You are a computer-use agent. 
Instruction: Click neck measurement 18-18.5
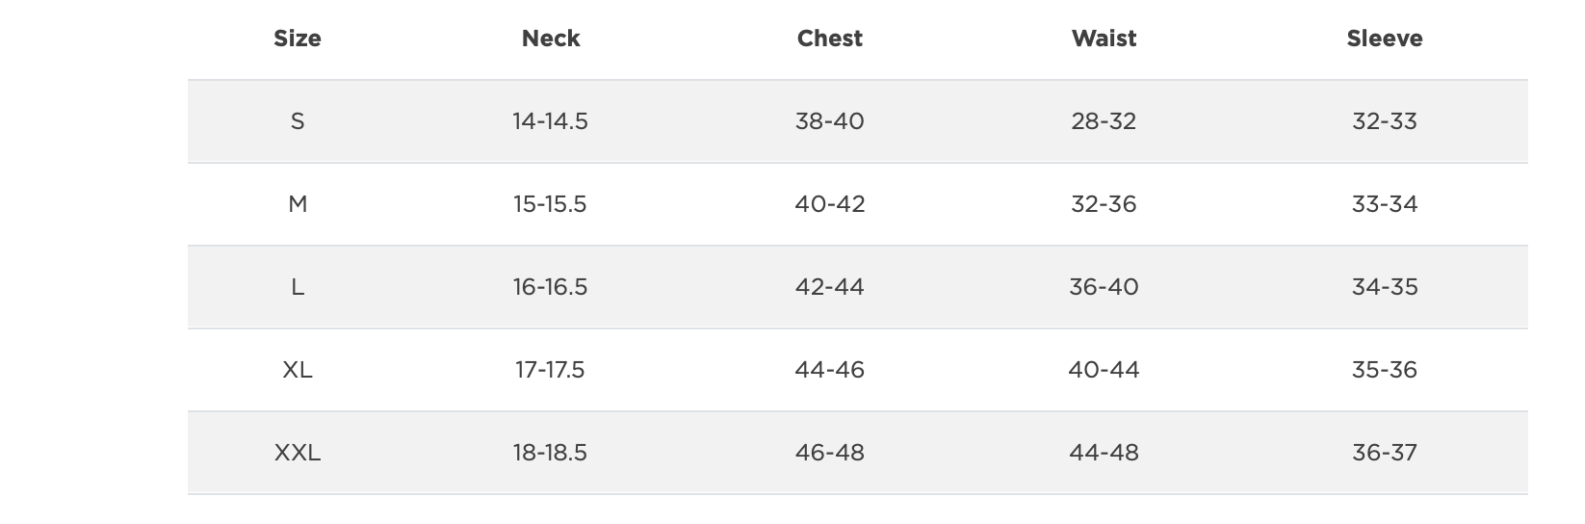(551, 453)
